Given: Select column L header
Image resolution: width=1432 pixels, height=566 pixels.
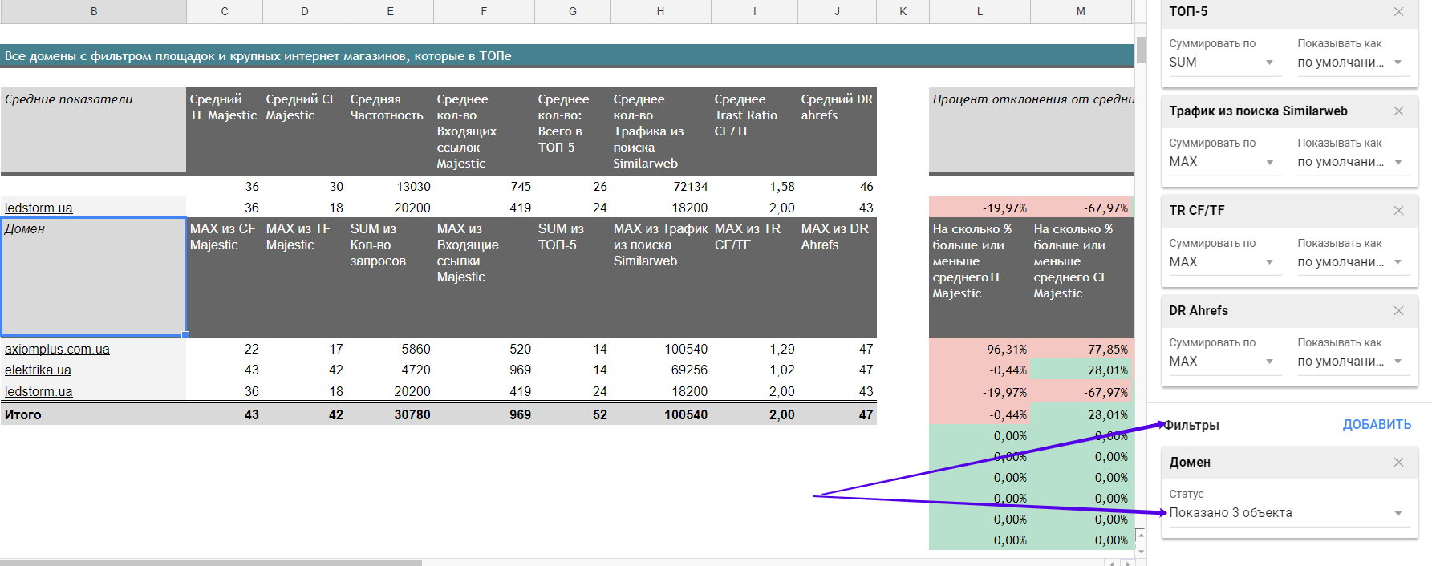Looking at the screenshot, I should (x=980, y=11).
